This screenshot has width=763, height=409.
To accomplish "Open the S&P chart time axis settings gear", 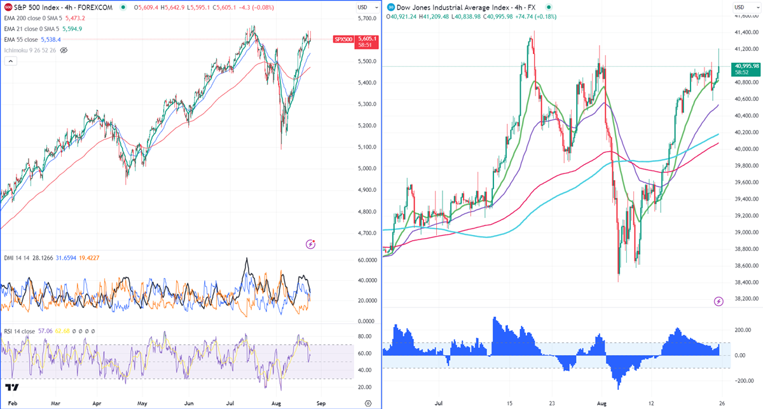I will click(x=368, y=403).
